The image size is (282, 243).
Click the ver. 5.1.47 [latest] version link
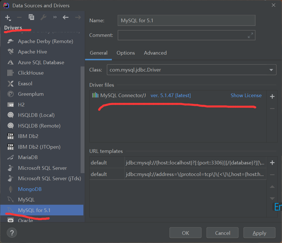(x=171, y=95)
